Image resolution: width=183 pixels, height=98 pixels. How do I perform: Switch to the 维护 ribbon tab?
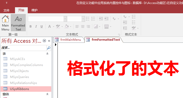(x=34, y=10)
